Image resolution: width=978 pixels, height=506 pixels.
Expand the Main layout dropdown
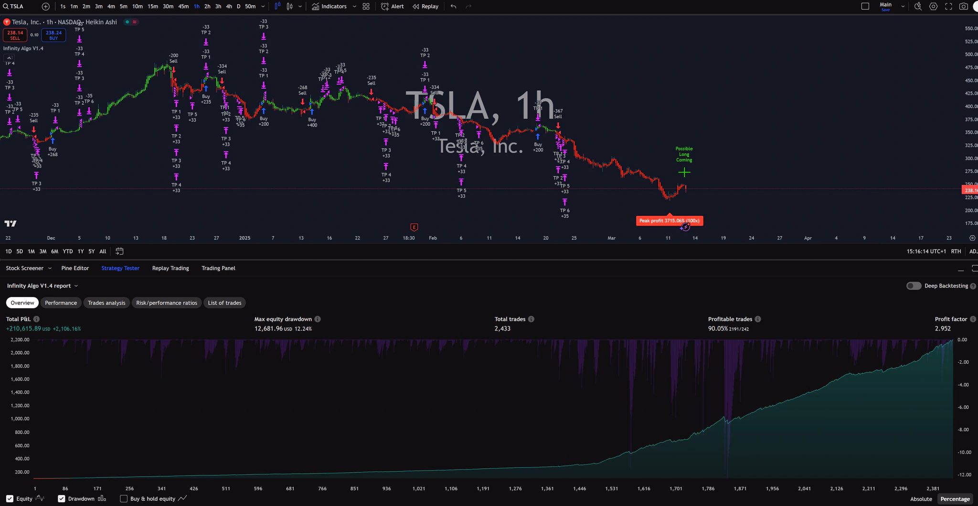[x=903, y=6]
